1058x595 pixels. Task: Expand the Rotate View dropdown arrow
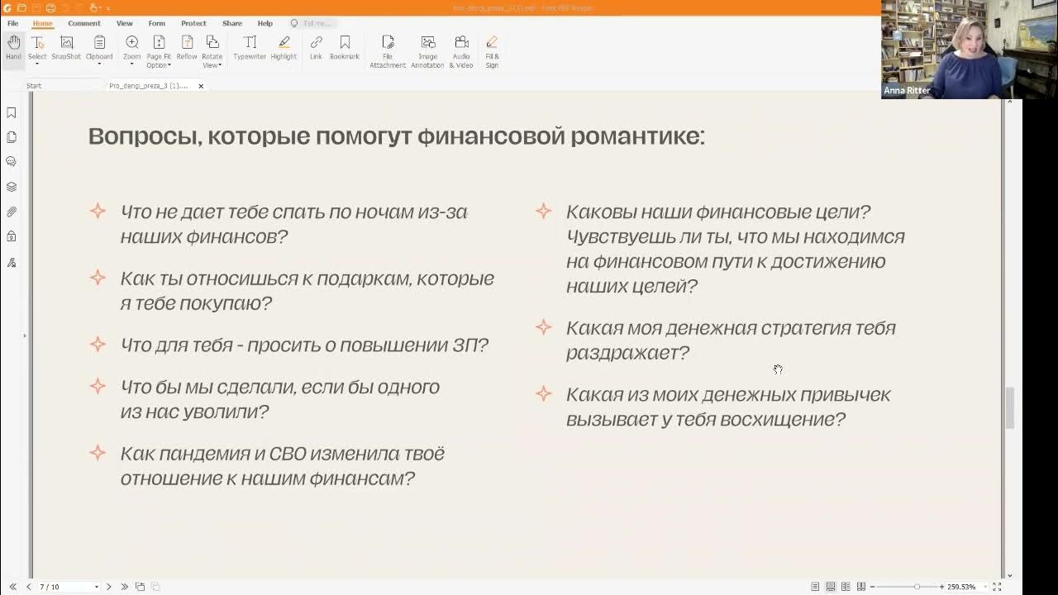point(220,65)
